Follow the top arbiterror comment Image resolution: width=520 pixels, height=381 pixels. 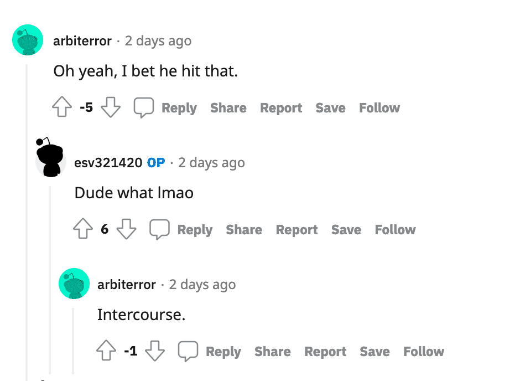(x=379, y=108)
